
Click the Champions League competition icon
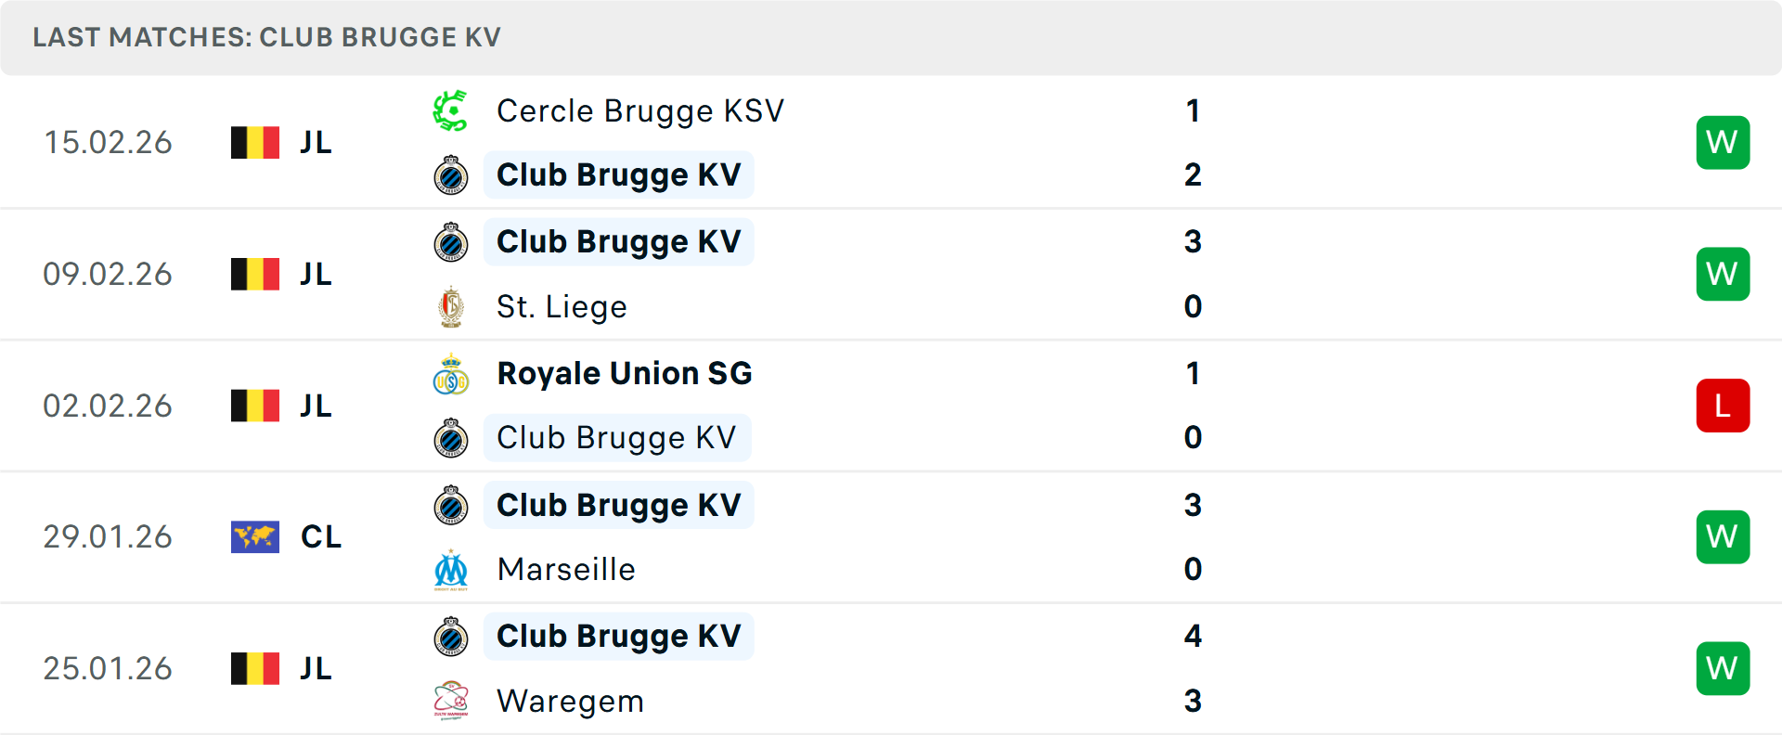coord(255,536)
